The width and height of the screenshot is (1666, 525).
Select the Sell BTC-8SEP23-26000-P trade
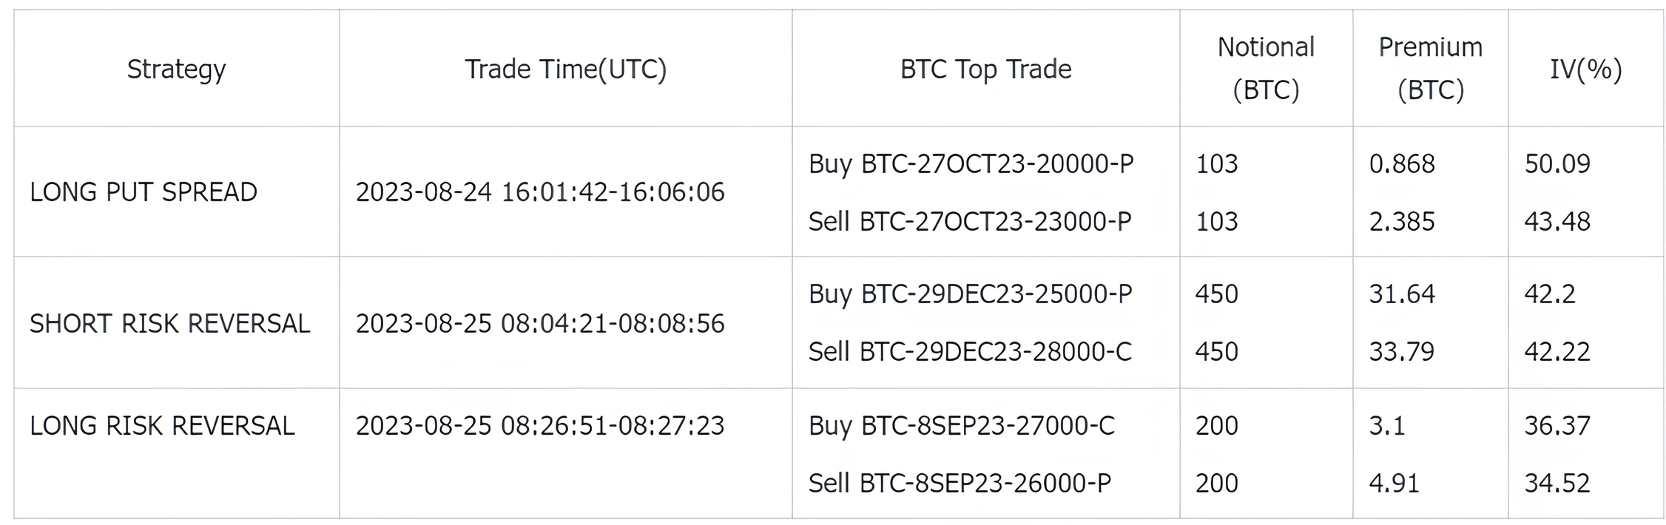[960, 483]
